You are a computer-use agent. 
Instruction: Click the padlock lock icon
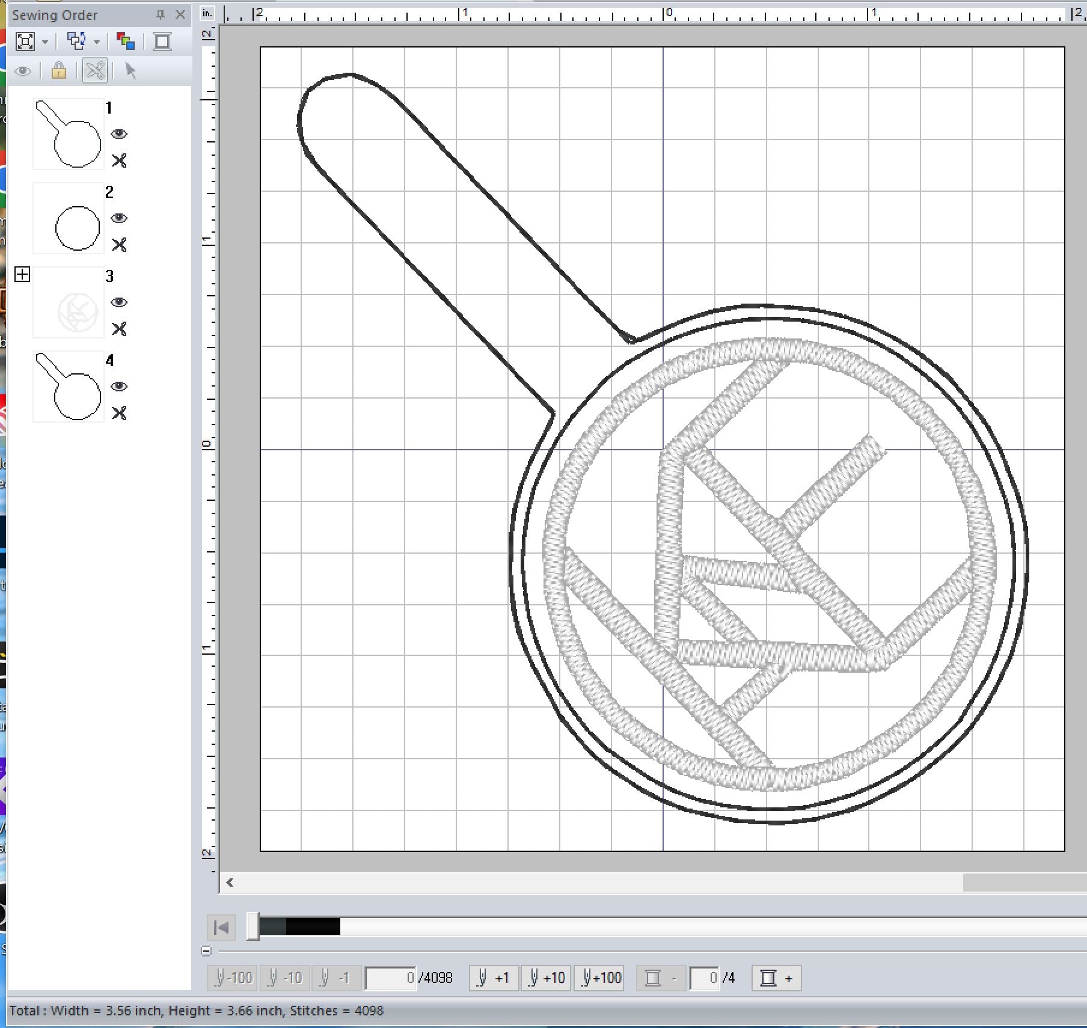click(x=59, y=71)
